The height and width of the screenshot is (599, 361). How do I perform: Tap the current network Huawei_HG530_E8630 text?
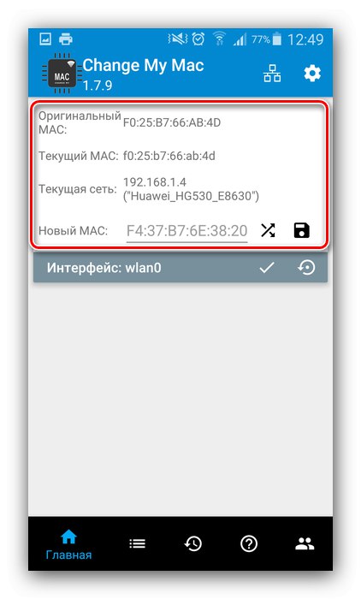point(191,196)
